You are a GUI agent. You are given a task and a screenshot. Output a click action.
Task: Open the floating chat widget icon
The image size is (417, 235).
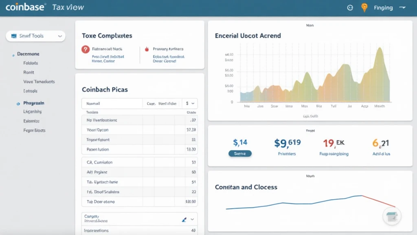click(x=392, y=216)
